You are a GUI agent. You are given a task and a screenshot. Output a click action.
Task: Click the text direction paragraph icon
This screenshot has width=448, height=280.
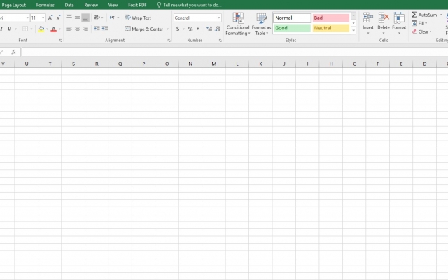[112, 17]
